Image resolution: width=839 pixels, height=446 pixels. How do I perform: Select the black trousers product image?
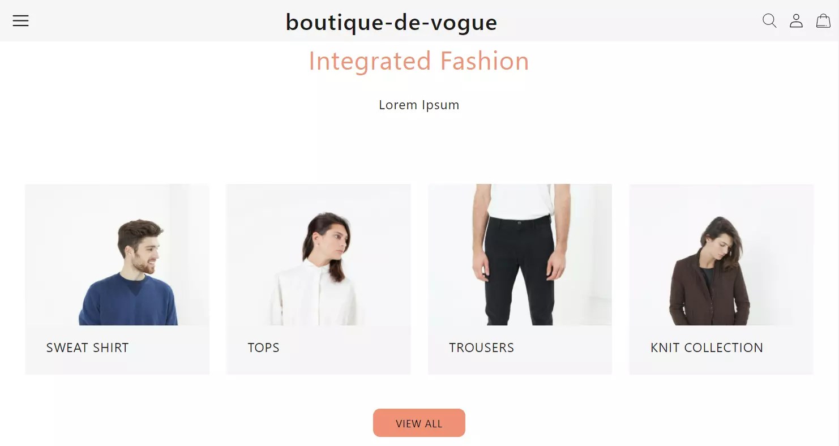click(520, 255)
